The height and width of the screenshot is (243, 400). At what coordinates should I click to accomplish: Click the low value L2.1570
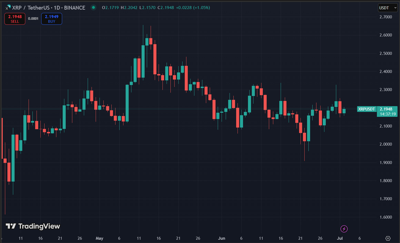coord(147,8)
